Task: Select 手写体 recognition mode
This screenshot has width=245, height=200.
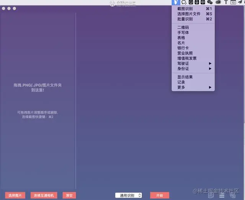Action: click(193, 33)
